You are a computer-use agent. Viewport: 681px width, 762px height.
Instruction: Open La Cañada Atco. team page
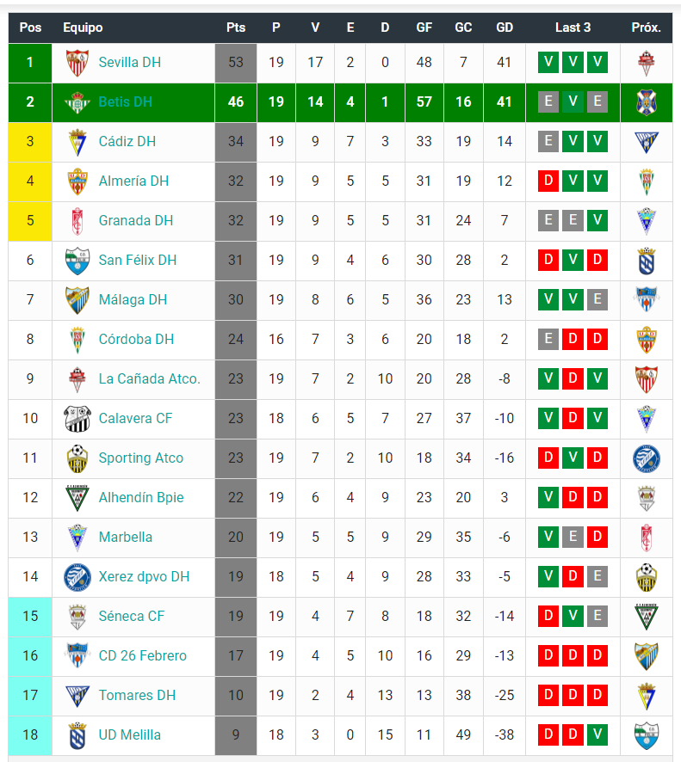(x=149, y=379)
